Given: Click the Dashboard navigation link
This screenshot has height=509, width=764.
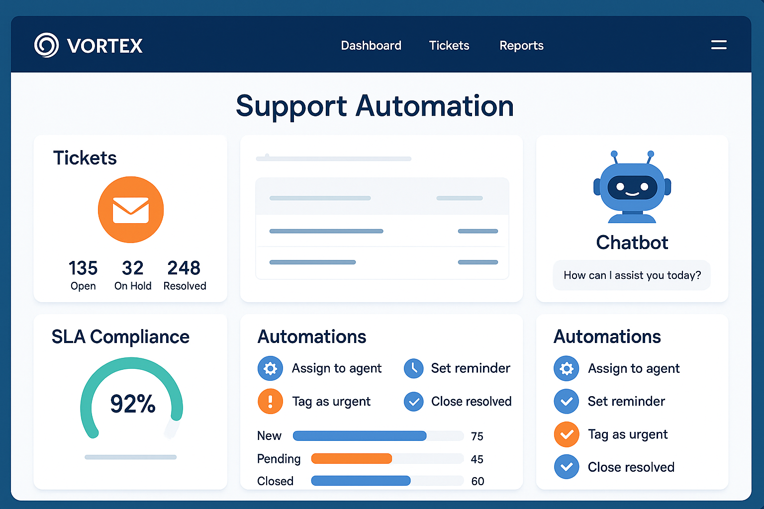Looking at the screenshot, I should pyautogui.click(x=371, y=45).
